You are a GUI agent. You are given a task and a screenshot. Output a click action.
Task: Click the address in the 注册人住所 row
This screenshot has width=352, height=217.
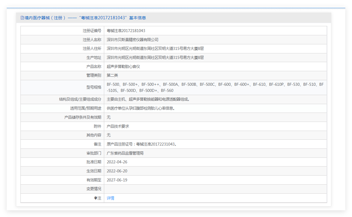(155, 49)
